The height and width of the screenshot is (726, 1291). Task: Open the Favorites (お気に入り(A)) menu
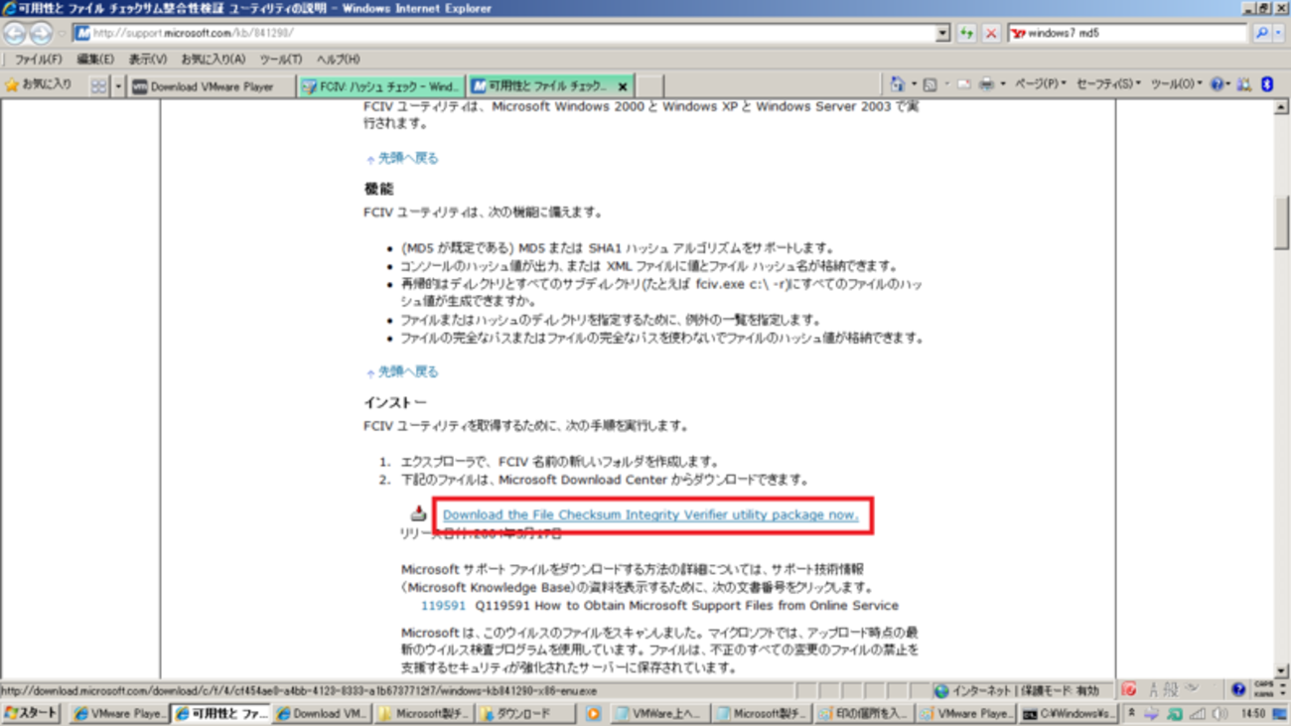tap(213, 60)
